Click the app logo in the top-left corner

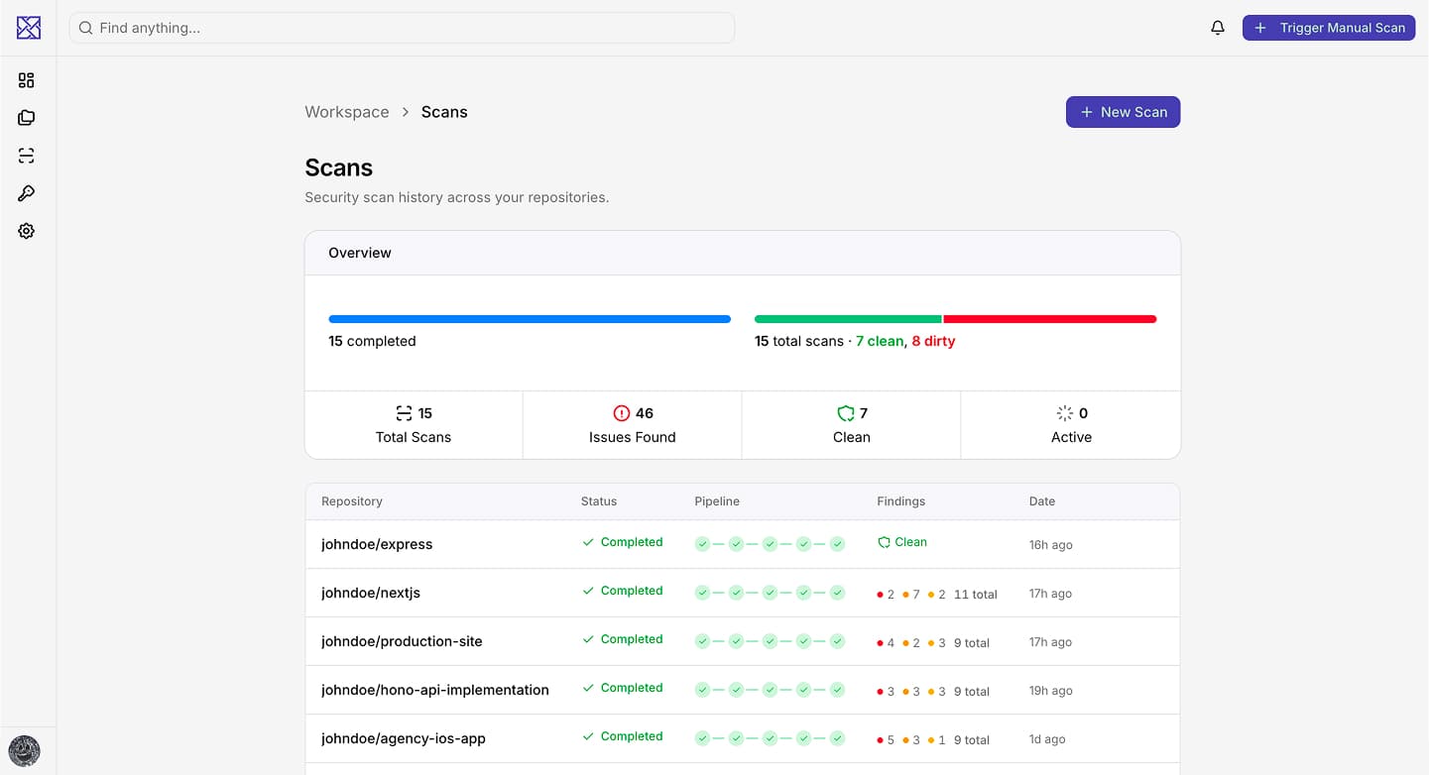click(x=27, y=27)
